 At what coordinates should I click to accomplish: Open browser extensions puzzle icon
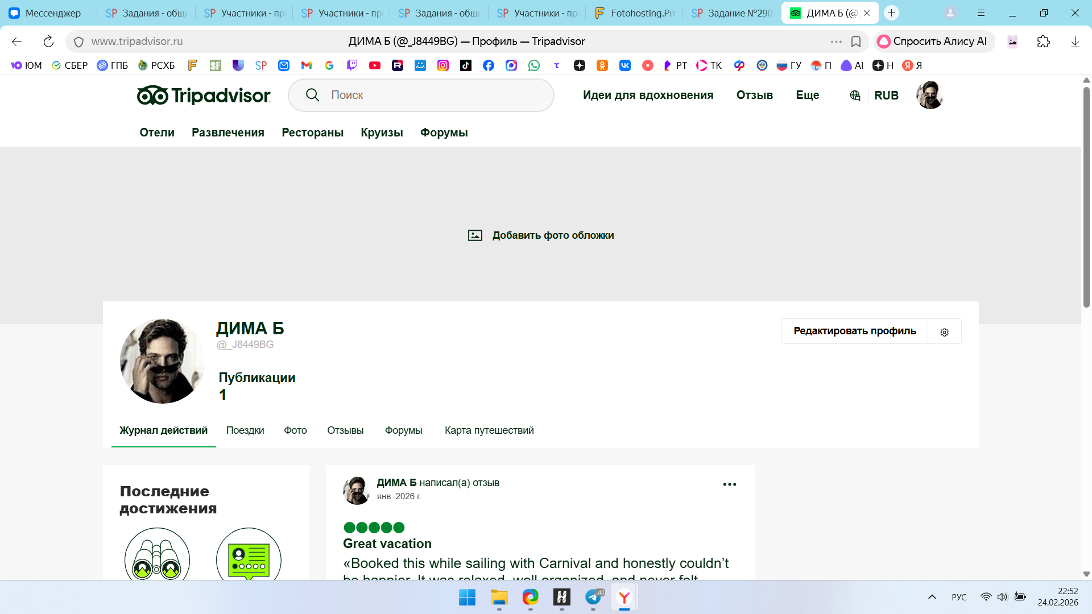(x=1043, y=42)
